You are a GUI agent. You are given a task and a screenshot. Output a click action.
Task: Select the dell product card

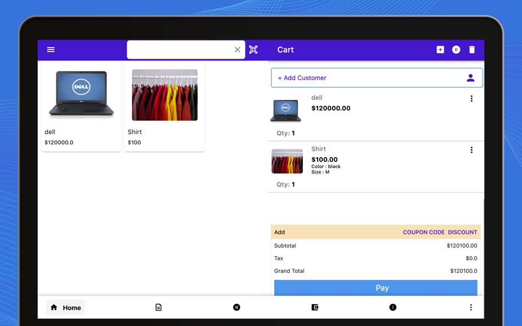[x=81, y=107]
